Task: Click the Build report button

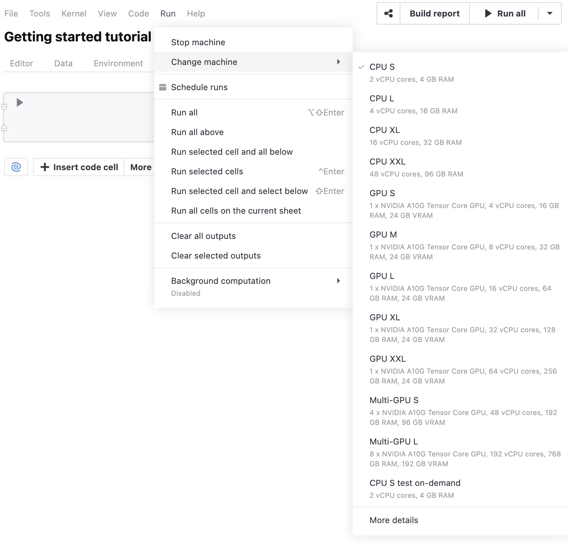Action: point(434,14)
